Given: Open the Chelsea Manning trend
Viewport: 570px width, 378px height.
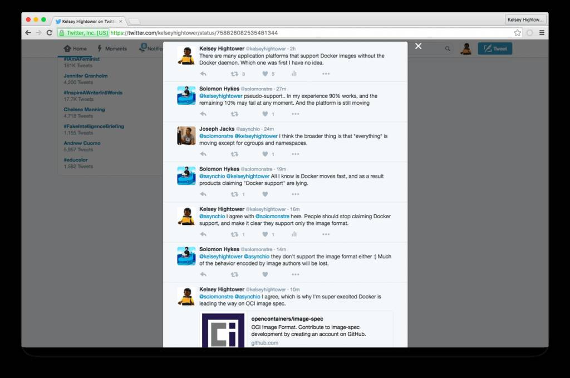Looking at the screenshot, I should click(x=85, y=110).
